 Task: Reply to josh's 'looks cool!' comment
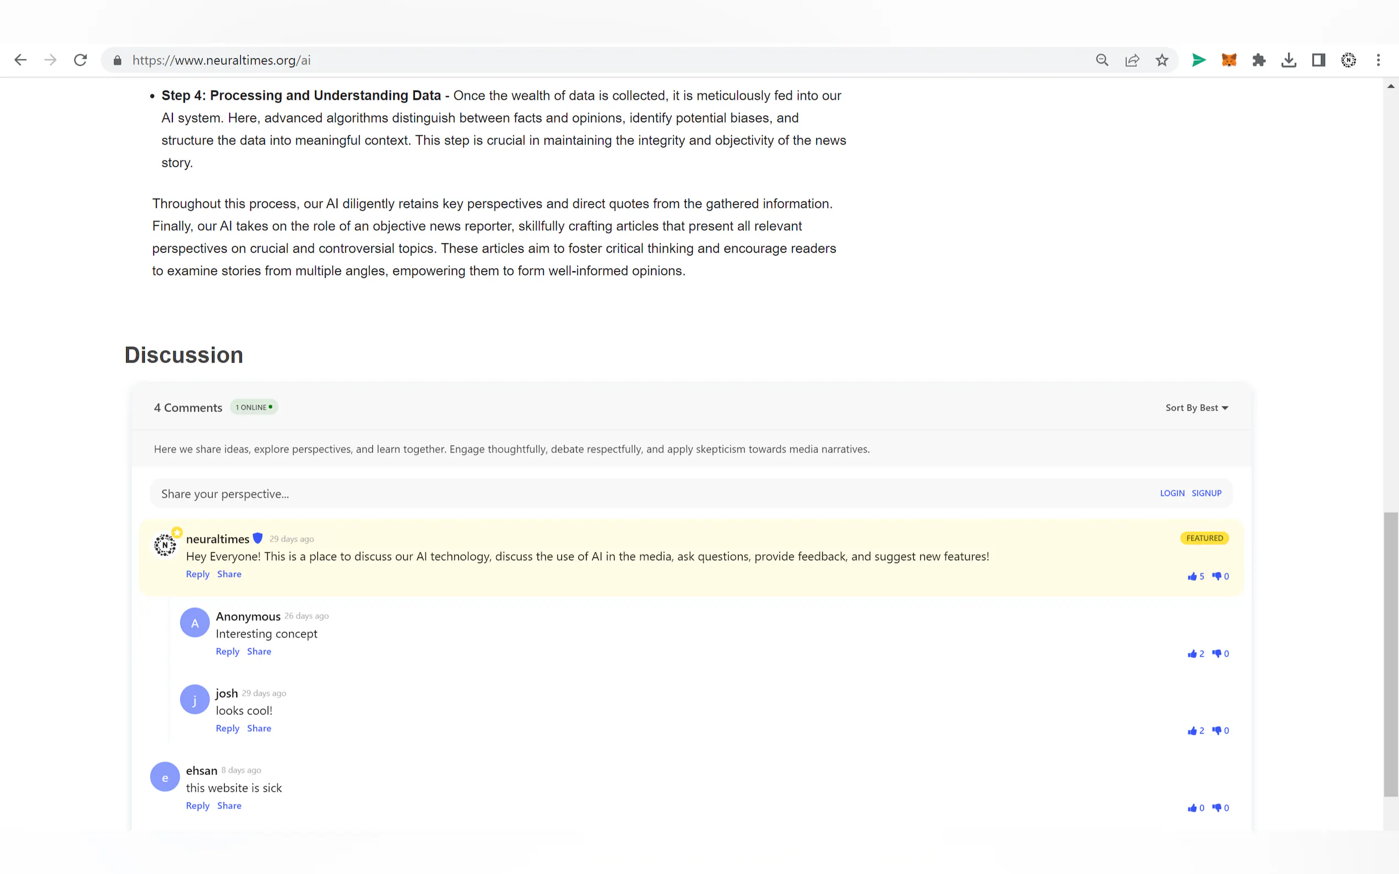click(x=227, y=728)
